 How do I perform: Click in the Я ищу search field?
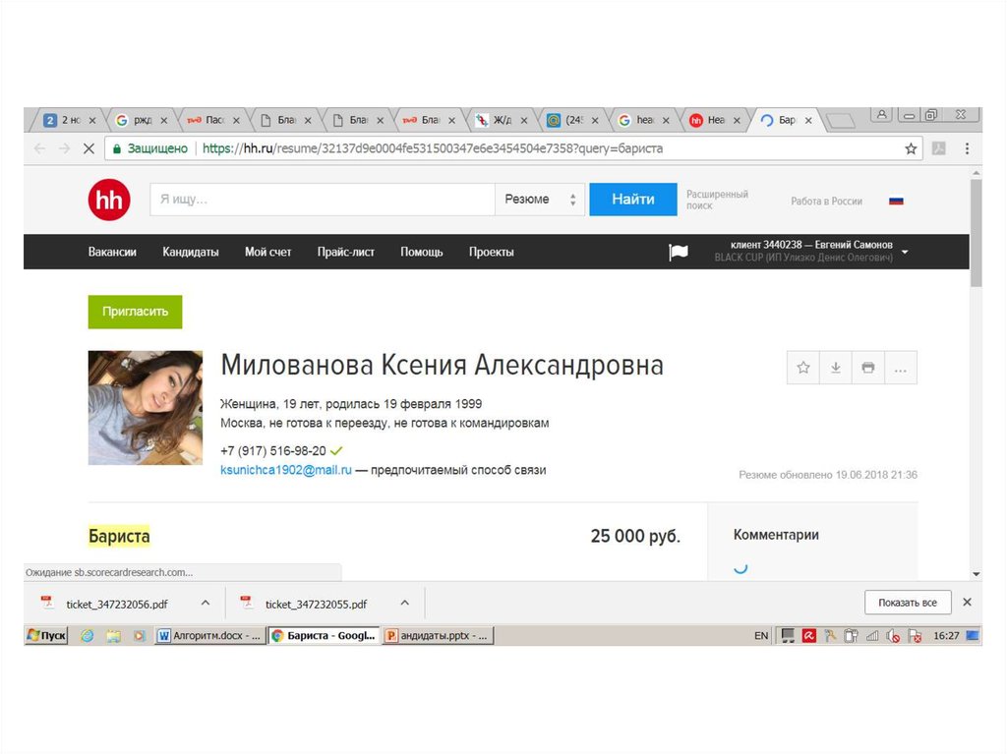[x=322, y=200]
